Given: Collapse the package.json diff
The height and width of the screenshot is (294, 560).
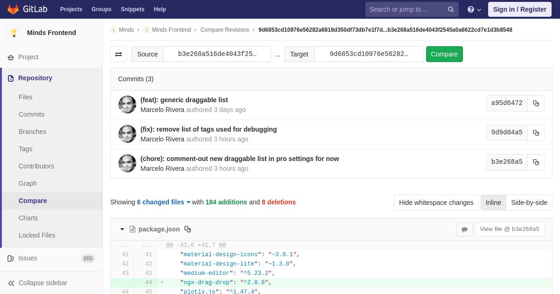Looking at the screenshot, I should tap(122, 229).
